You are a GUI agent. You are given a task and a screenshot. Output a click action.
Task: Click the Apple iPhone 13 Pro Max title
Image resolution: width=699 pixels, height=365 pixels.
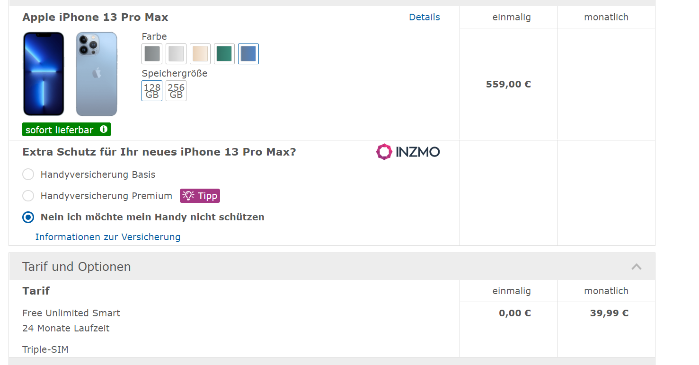pyautogui.click(x=95, y=17)
